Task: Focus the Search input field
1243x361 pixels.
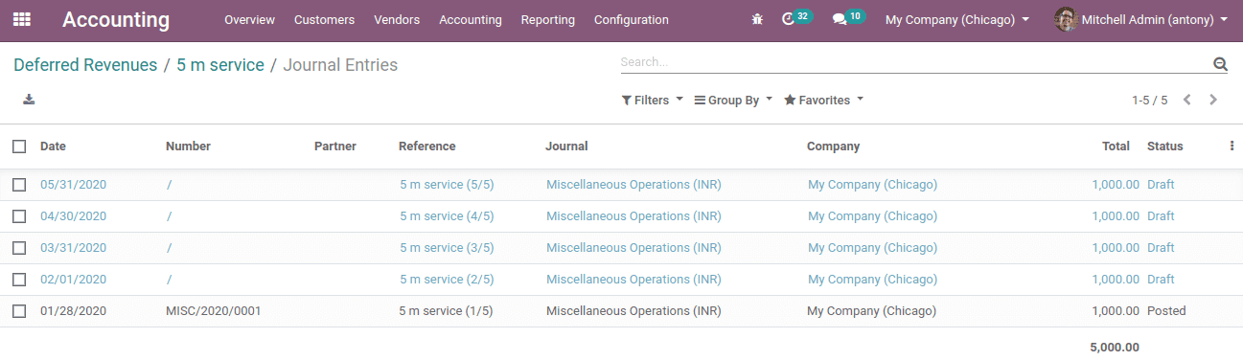Action: coord(915,62)
